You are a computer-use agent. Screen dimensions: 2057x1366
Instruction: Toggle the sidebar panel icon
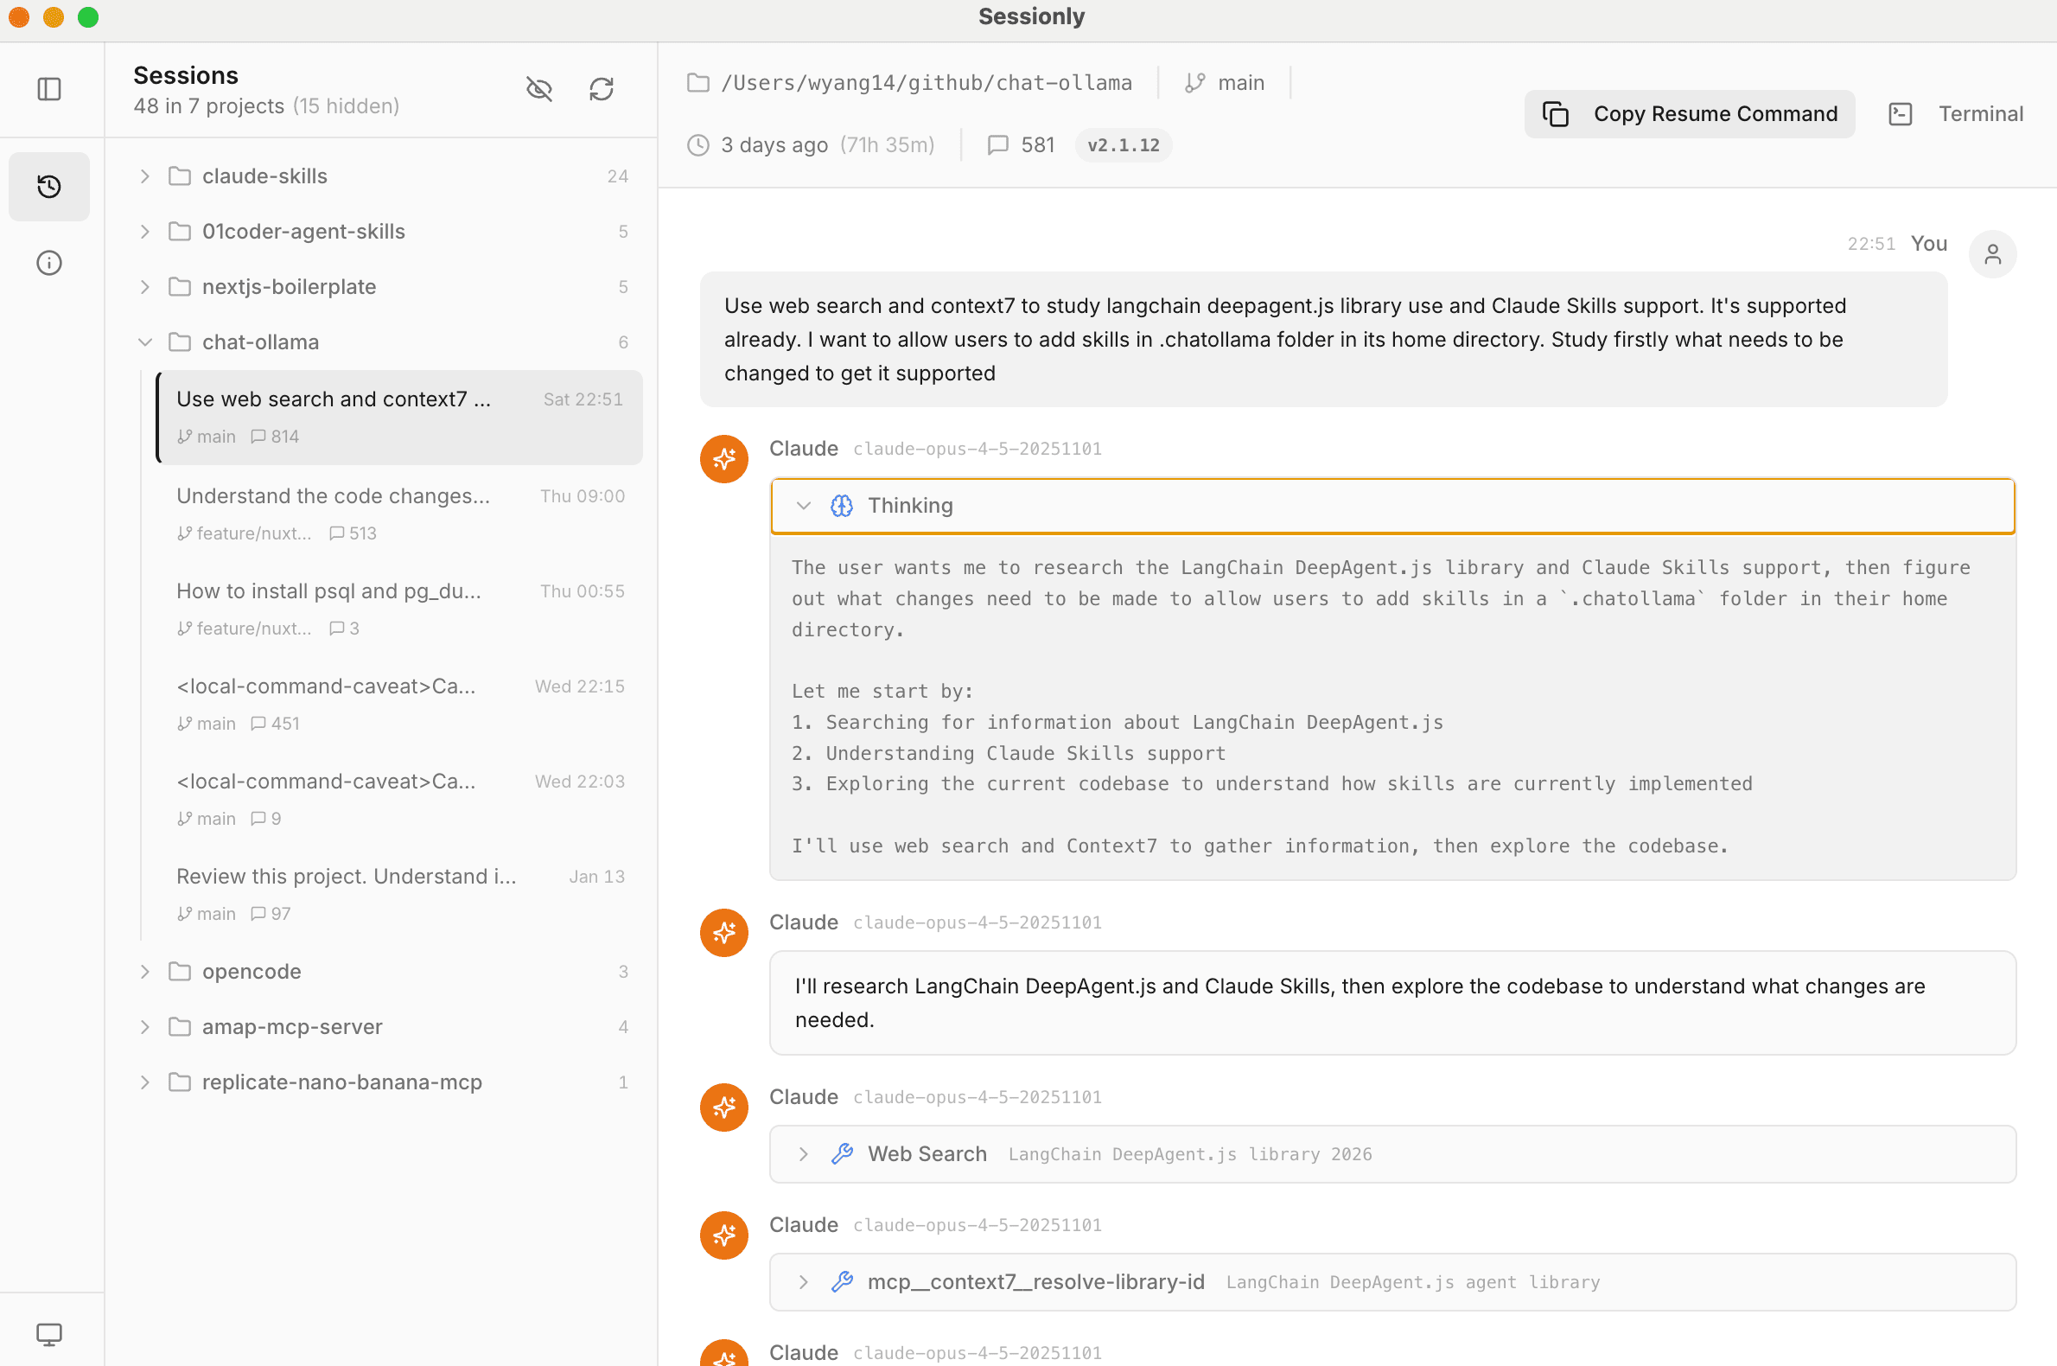pyautogui.click(x=49, y=89)
